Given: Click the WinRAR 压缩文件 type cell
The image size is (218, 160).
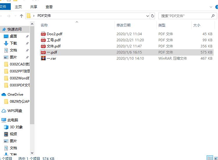Looking at the screenshot, I should 173,58.
